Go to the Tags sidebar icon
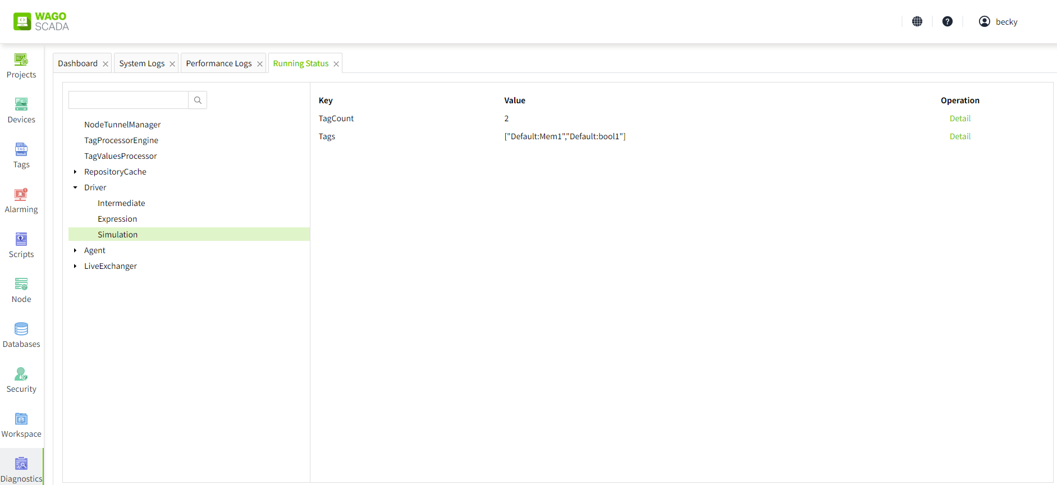 pyautogui.click(x=21, y=149)
